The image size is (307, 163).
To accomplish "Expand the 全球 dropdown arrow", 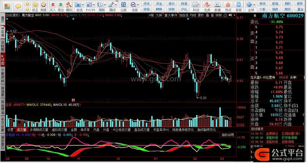I will click(254, 5).
